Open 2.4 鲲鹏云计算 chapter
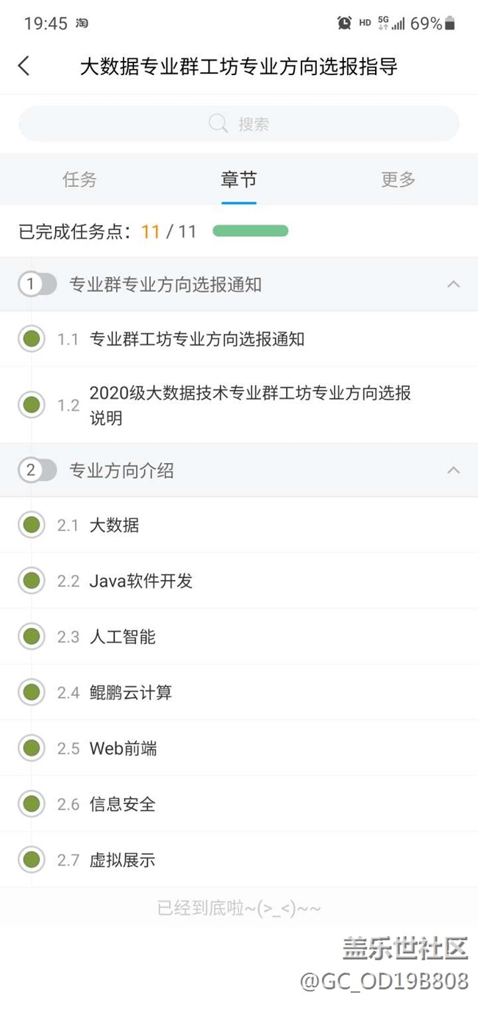 click(x=131, y=693)
